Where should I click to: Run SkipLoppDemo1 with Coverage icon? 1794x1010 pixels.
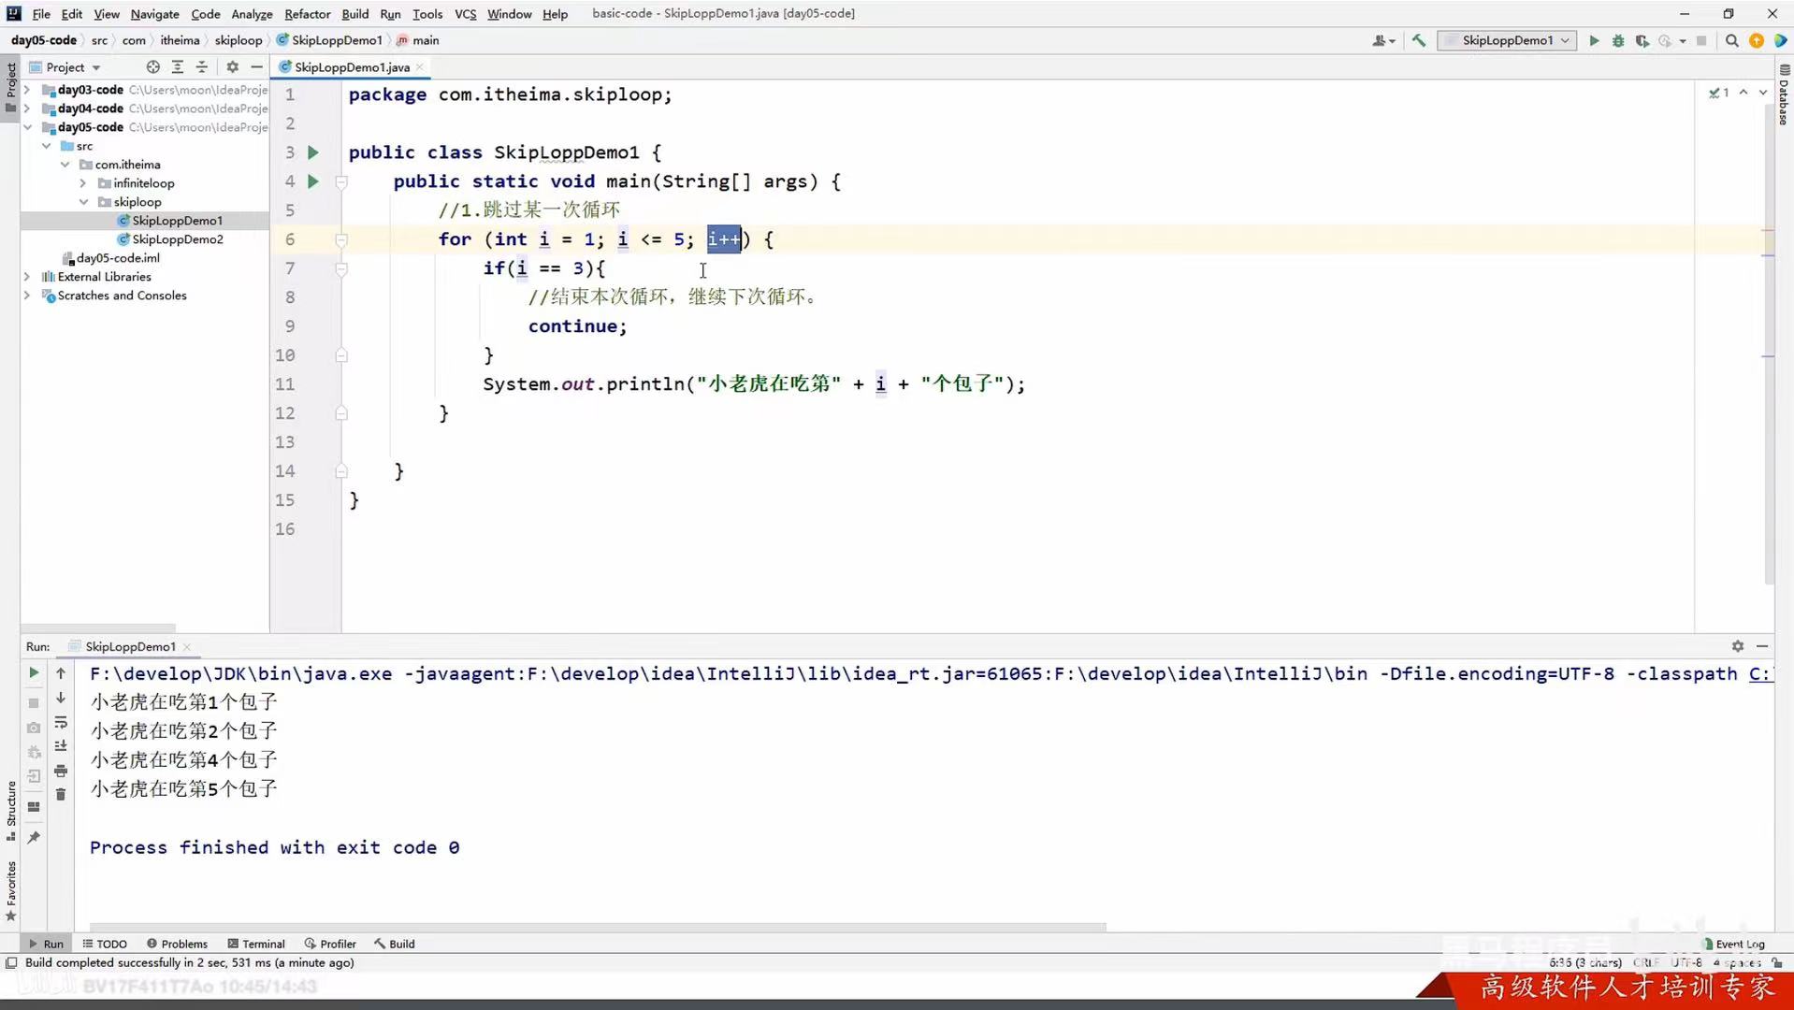click(x=1642, y=40)
